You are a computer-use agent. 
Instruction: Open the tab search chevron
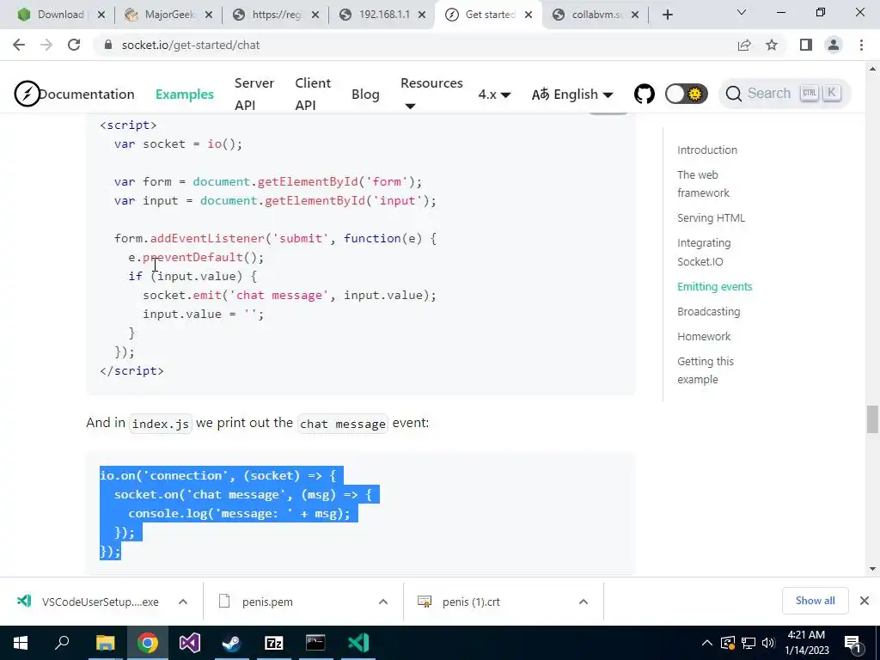pos(742,12)
